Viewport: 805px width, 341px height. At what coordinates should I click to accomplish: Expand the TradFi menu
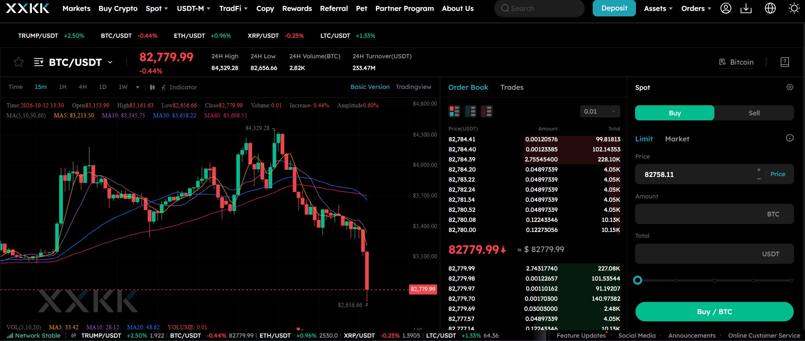point(234,8)
